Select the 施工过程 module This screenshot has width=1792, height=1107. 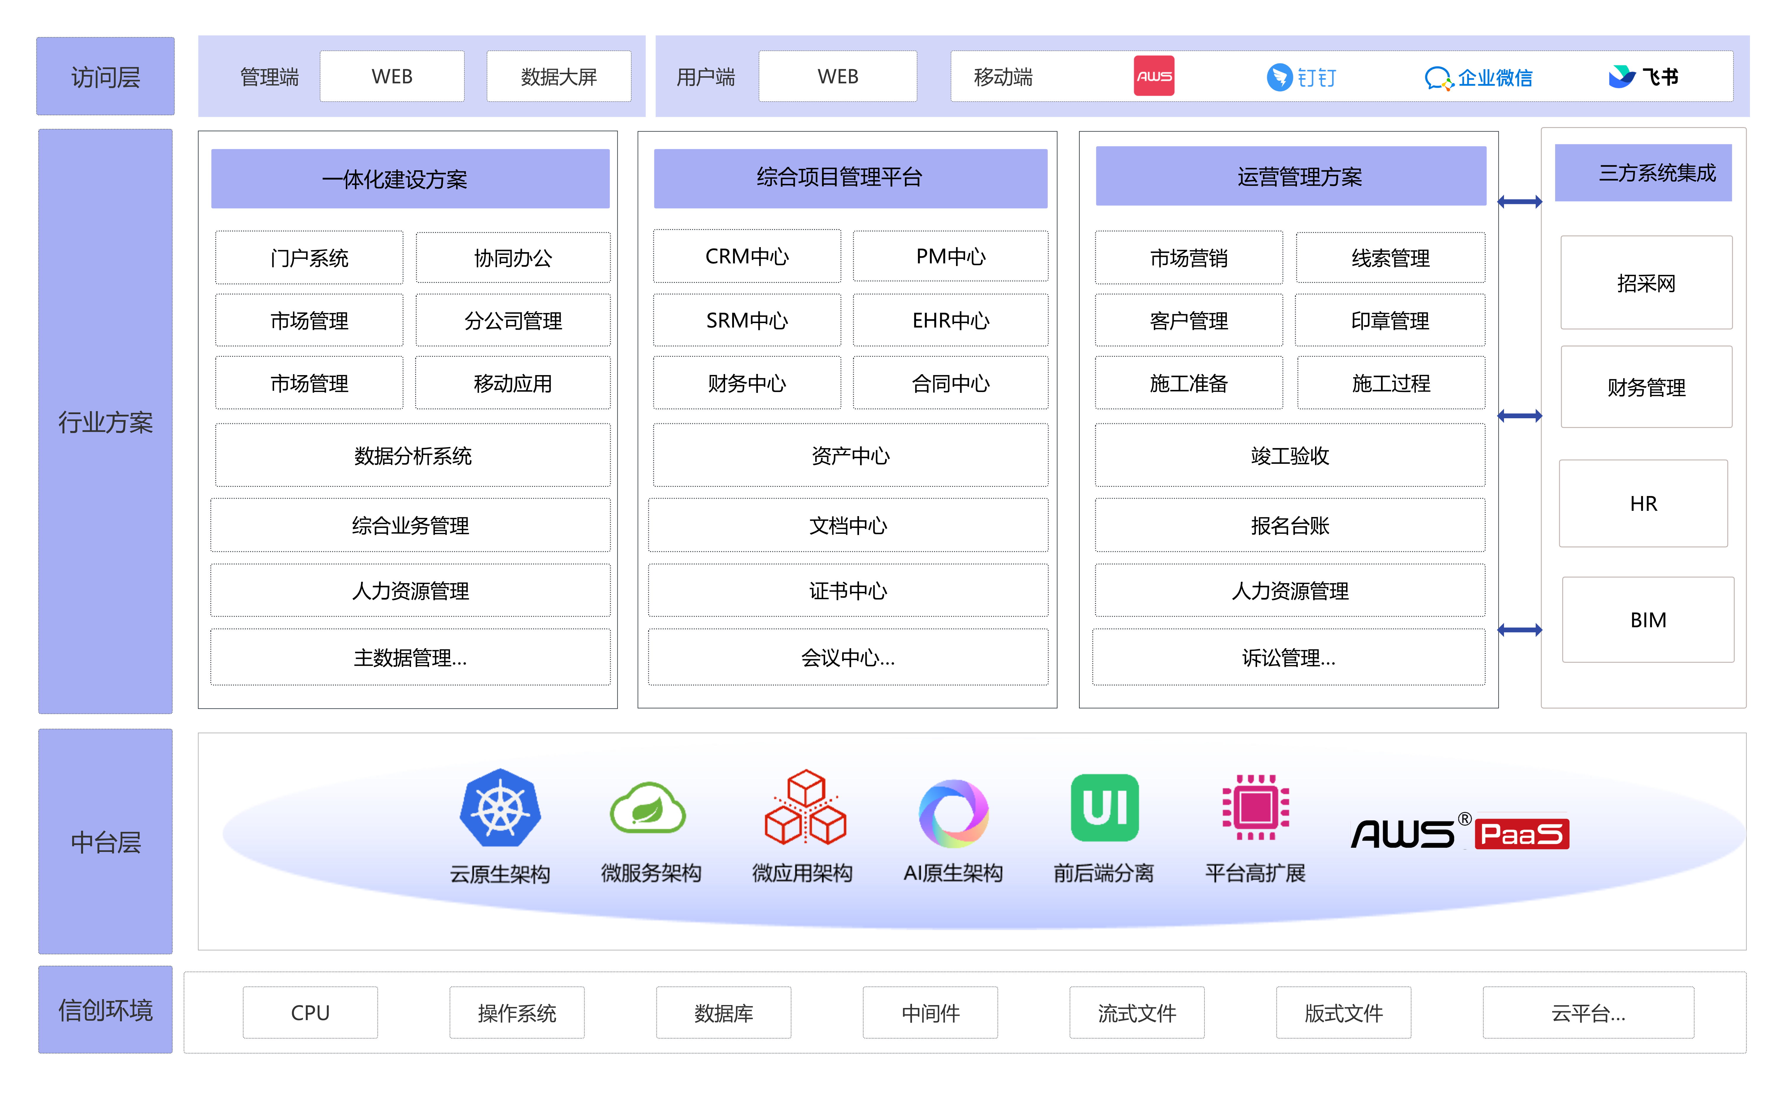click(1391, 383)
